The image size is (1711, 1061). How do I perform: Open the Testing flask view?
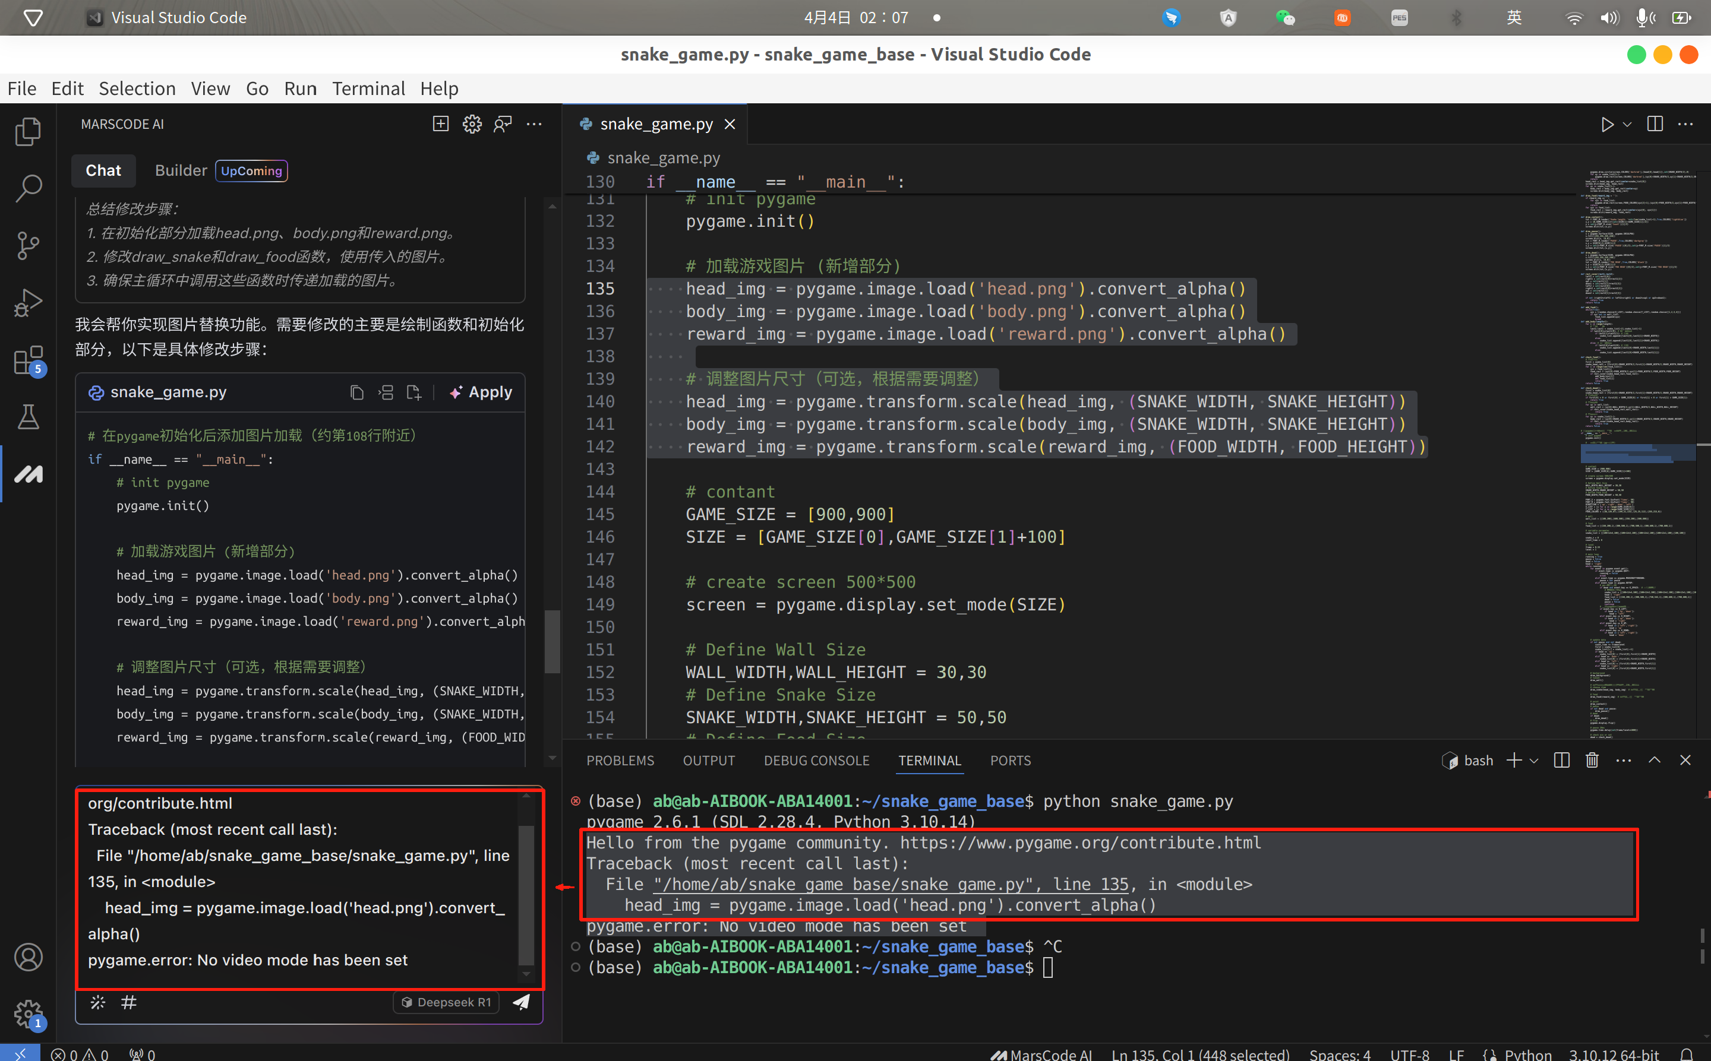(28, 417)
